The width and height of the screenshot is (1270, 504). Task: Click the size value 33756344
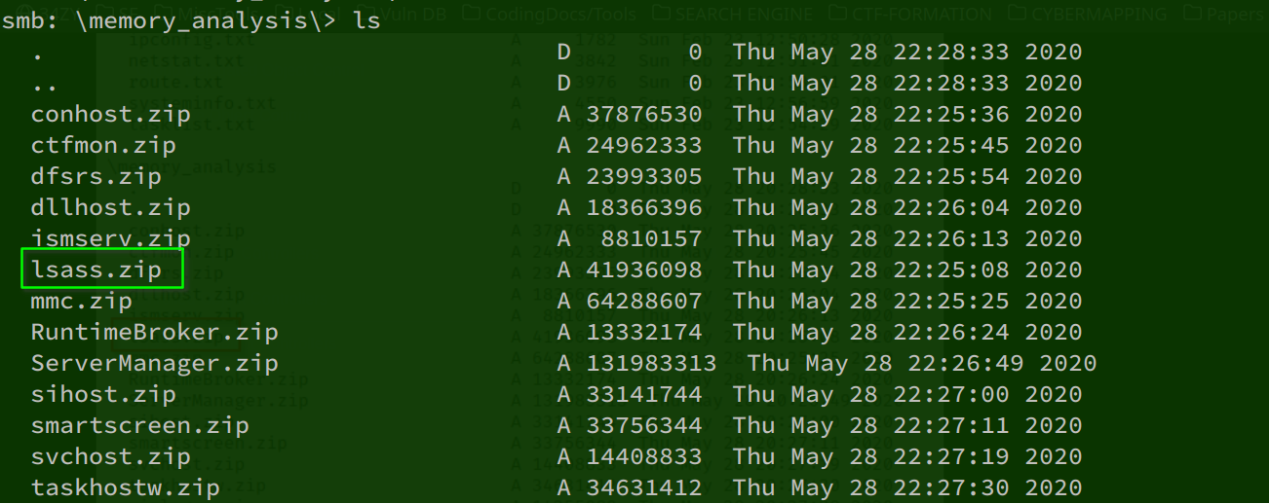coord(644,426)
